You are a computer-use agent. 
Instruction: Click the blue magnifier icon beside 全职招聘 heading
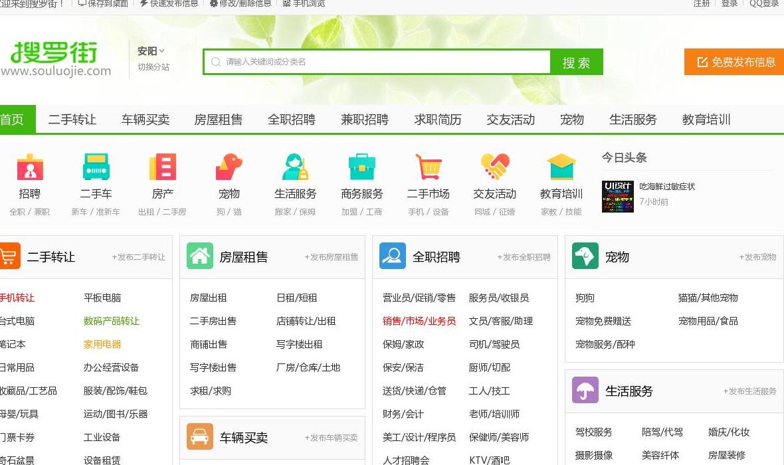coord(393,256)
